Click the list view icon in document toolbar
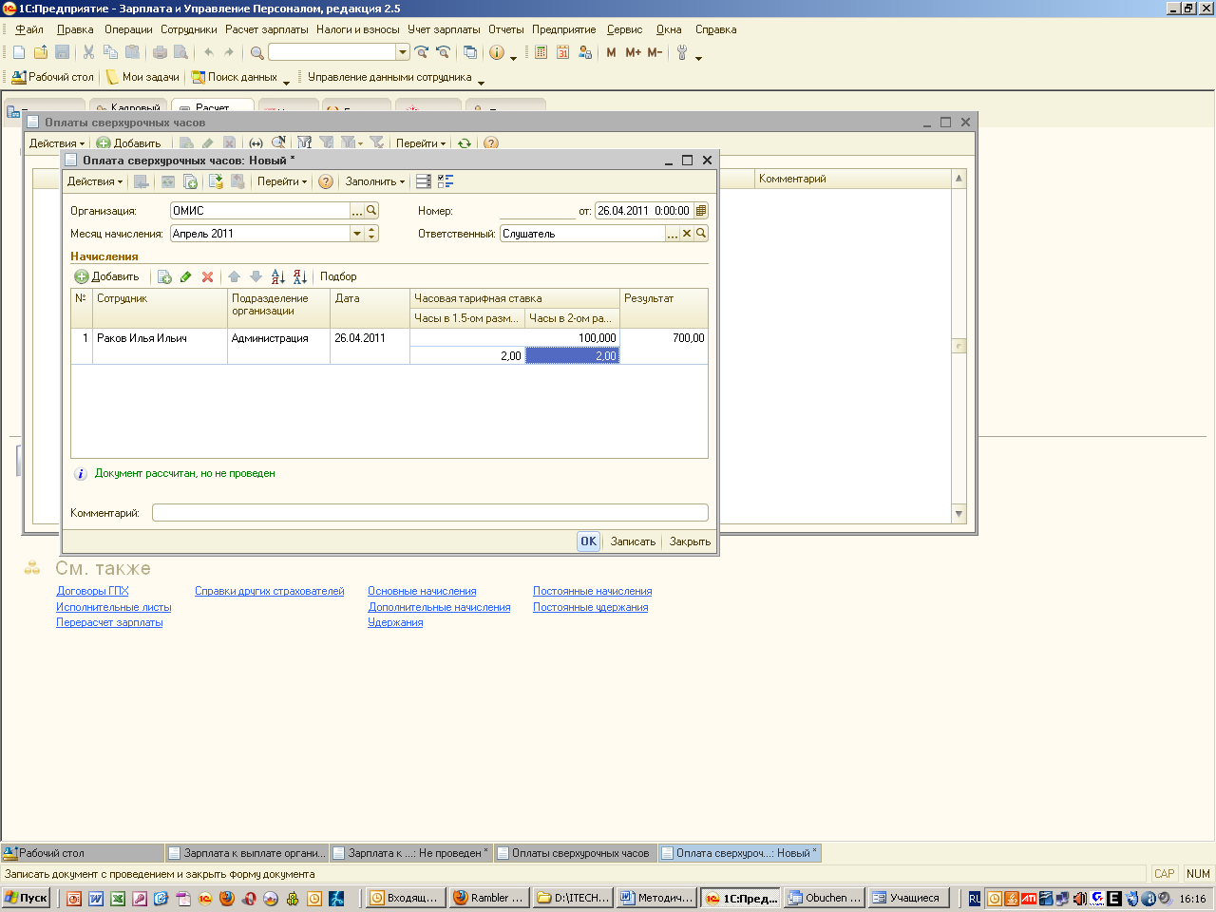The height and width of the screenshot is (912, 1216). [424, 181]
